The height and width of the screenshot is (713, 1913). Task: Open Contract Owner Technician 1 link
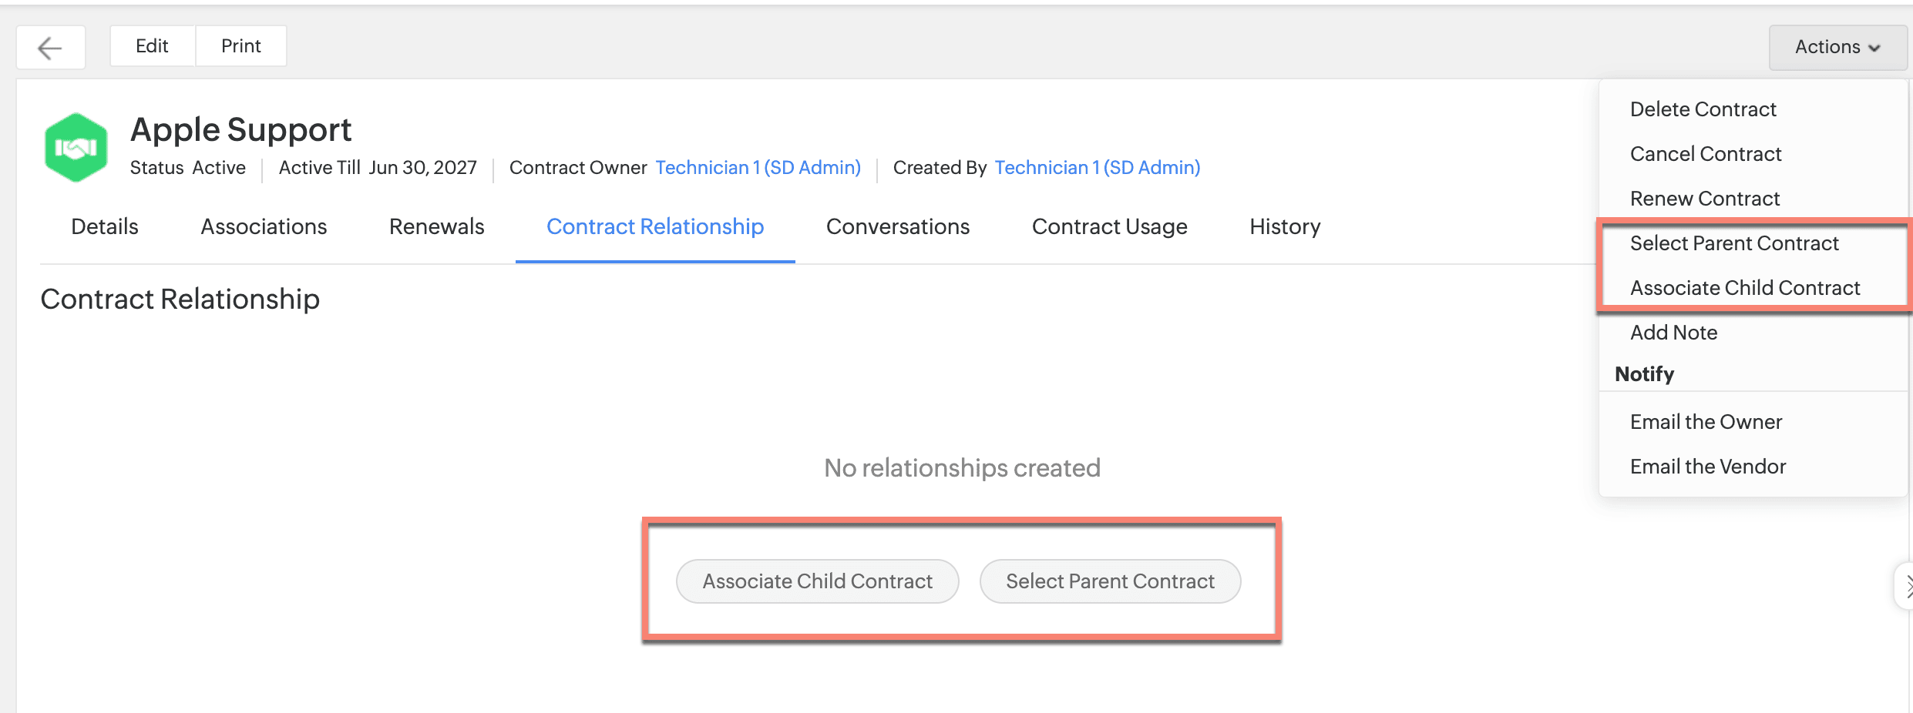tap(758, 168)
